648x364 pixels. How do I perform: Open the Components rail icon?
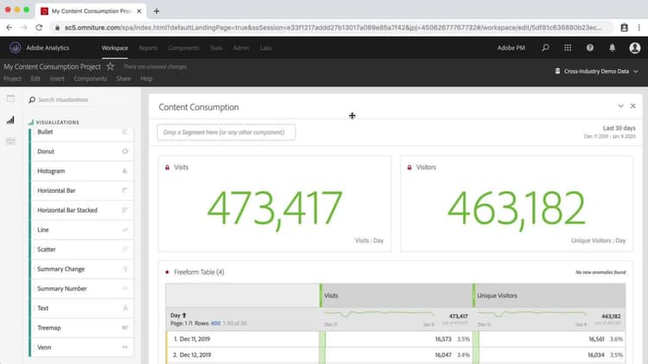click(x=10, y=142)
